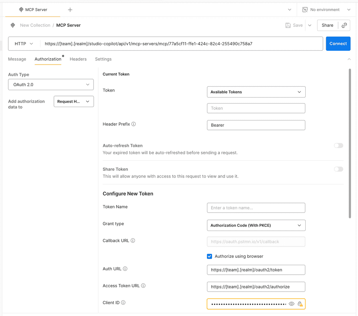Uncheck Authorize using browser checkbox

pyautogui.click(x=210, y=256)
